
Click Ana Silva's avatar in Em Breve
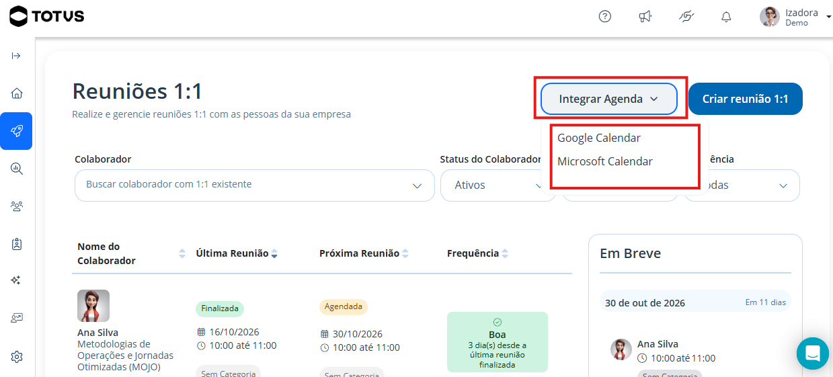pos(621,349)
